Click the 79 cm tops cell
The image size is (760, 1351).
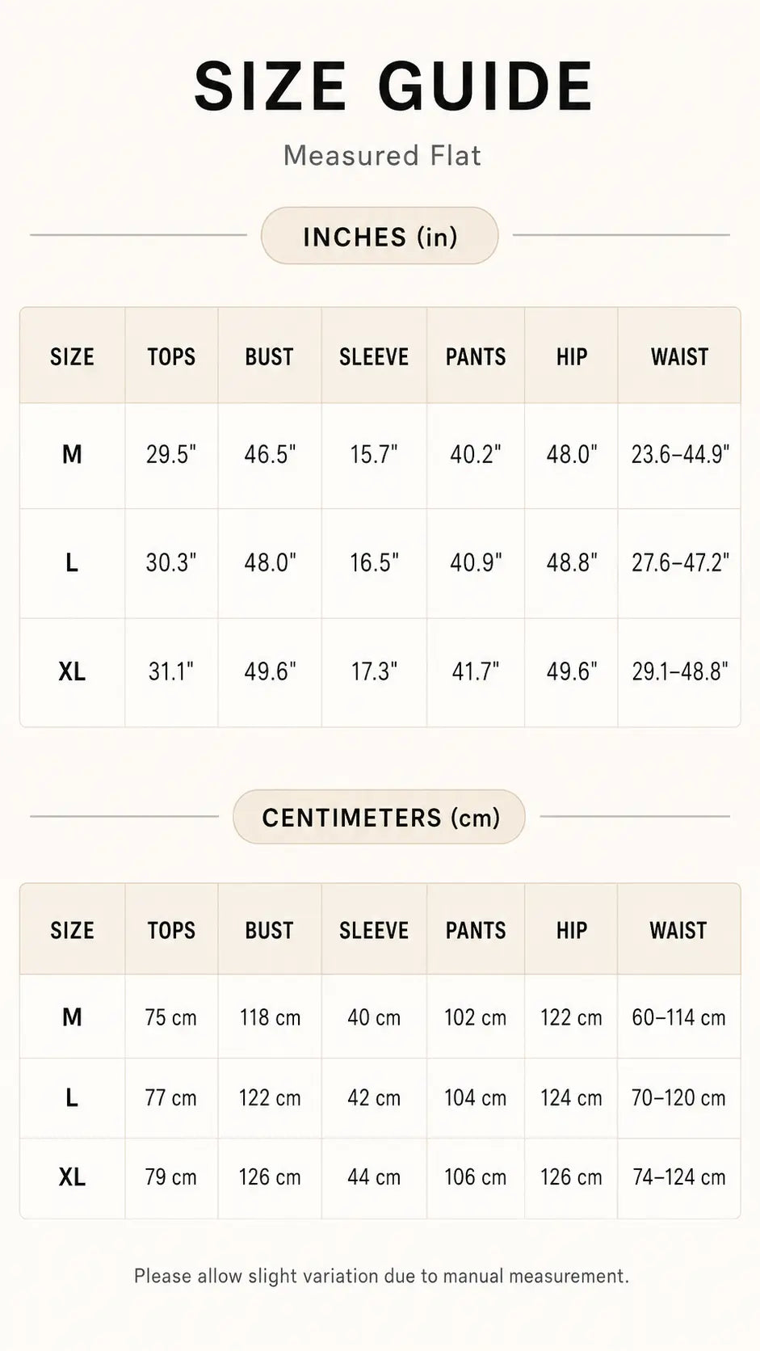170,1177
